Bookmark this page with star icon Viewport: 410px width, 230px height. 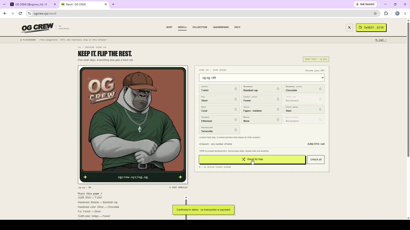[375, 13]
